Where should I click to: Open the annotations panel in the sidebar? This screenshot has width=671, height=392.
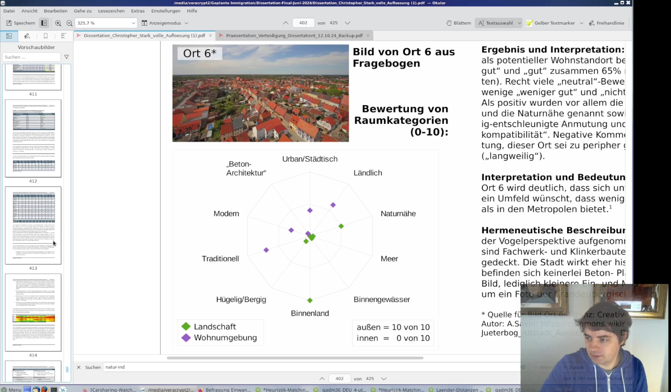[x=27, y=36]
